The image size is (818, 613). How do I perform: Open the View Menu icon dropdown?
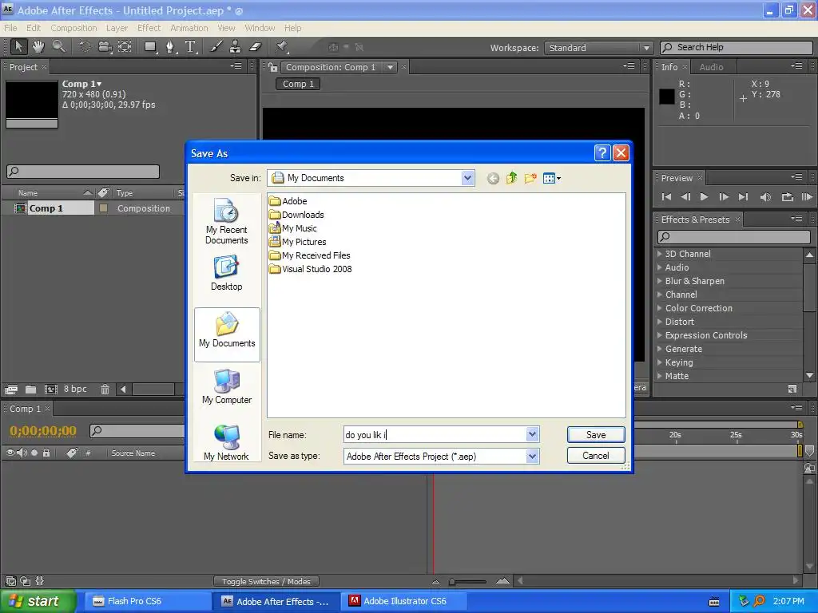coord(552,178)
